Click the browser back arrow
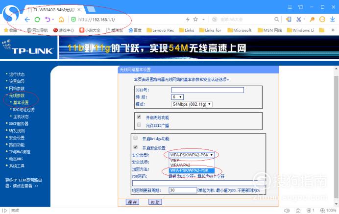Image resolution: width=339 pixels, height=214 pixels. tap(27, 20)
